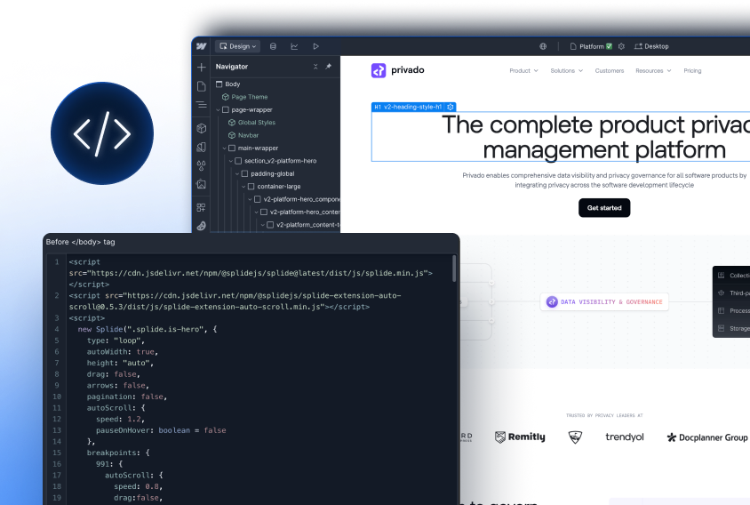Select Page Theme component in Navigator
The width and height of the screenshot is (750, 505).
tap(249, 97)
